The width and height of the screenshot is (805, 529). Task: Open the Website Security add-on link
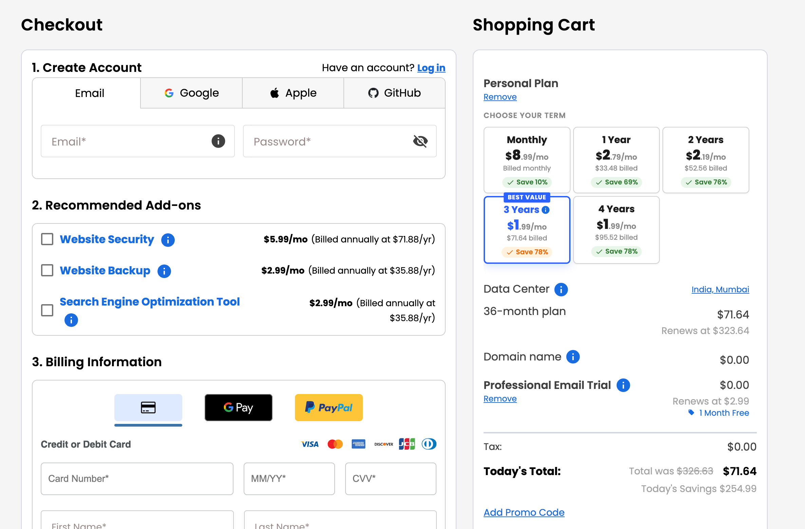coord(107,239)
